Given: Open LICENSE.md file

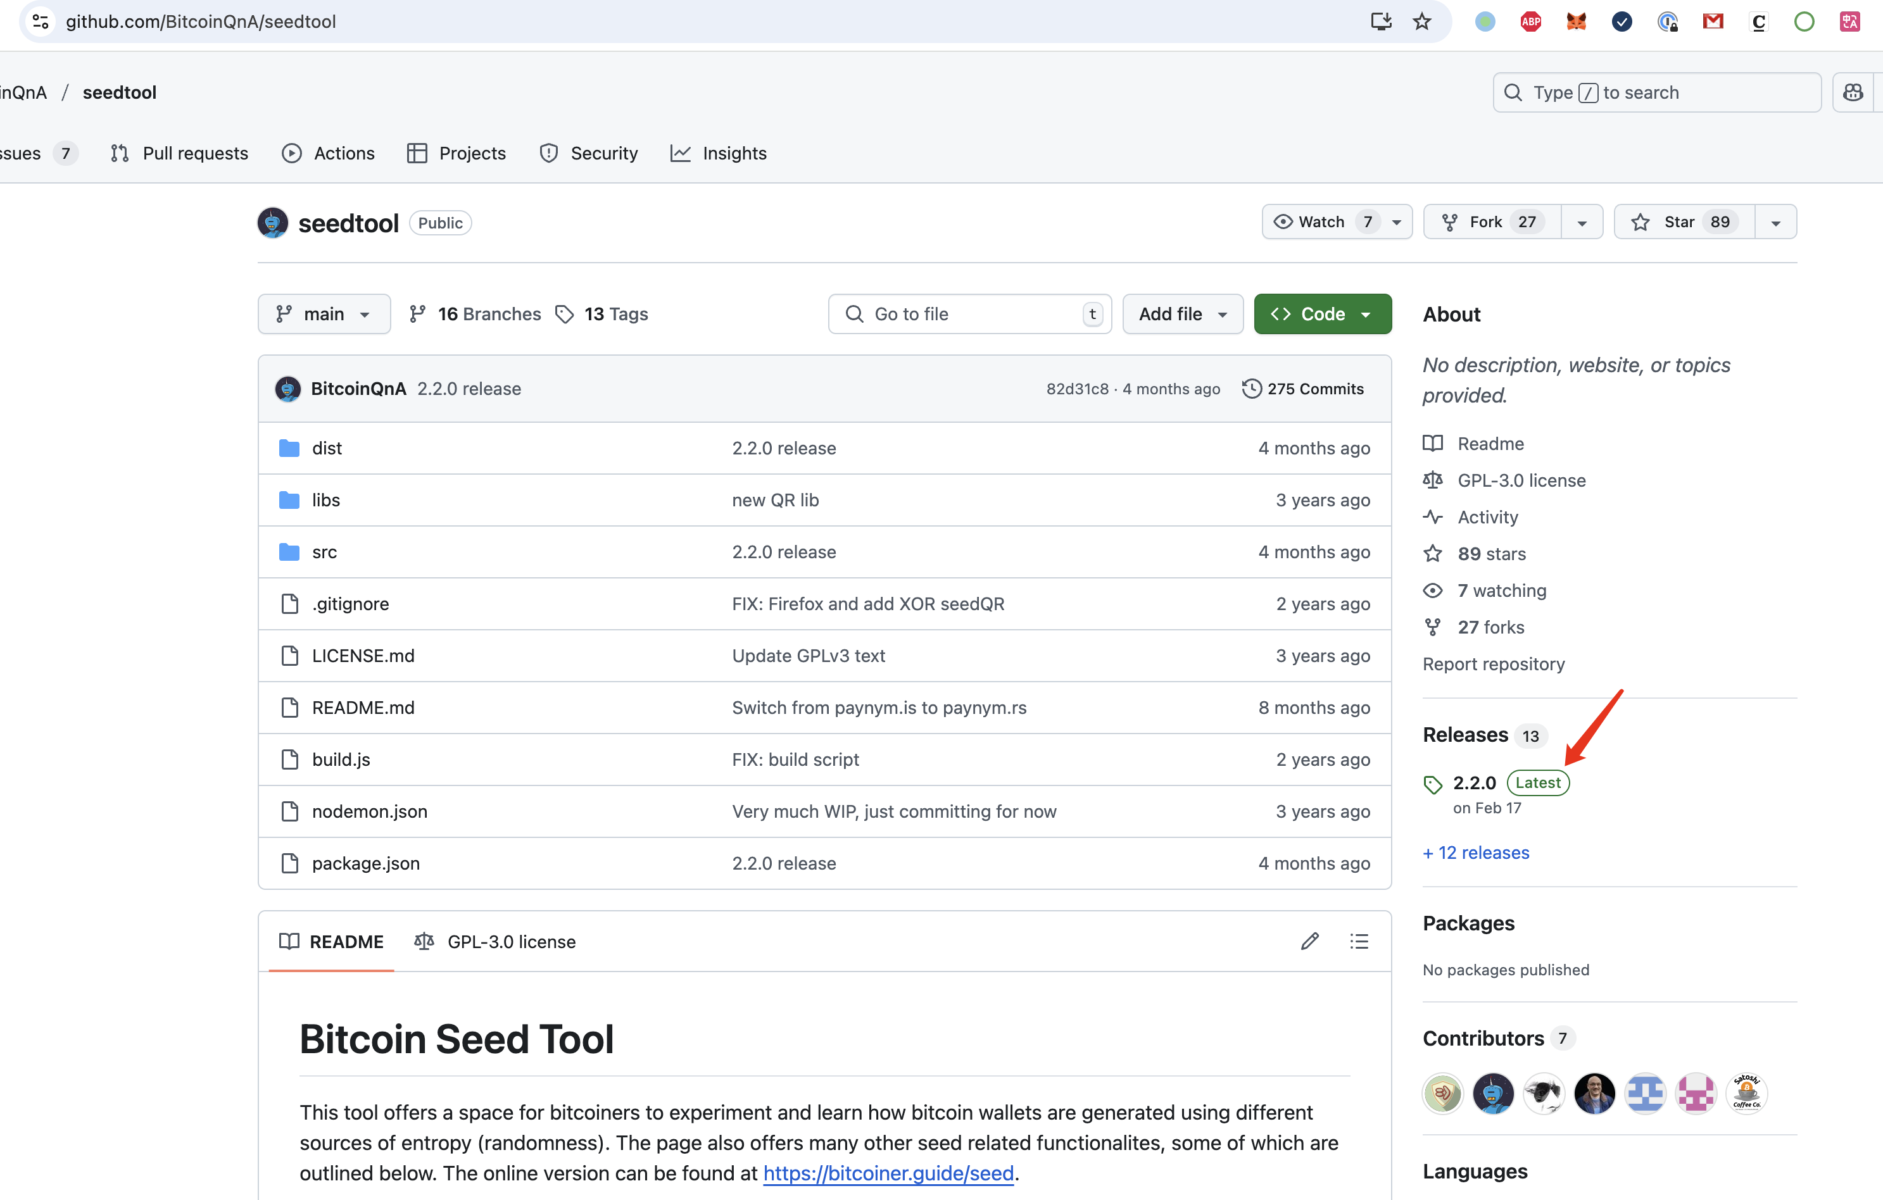Looking at the screenshot, I should 363,656.
